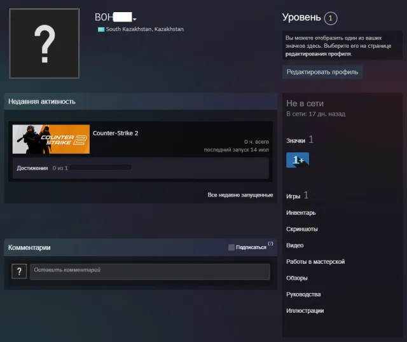Viewport: 407px width, 342px height.
Task: Click the question-mark profile avatar
Action: (44, 43)
